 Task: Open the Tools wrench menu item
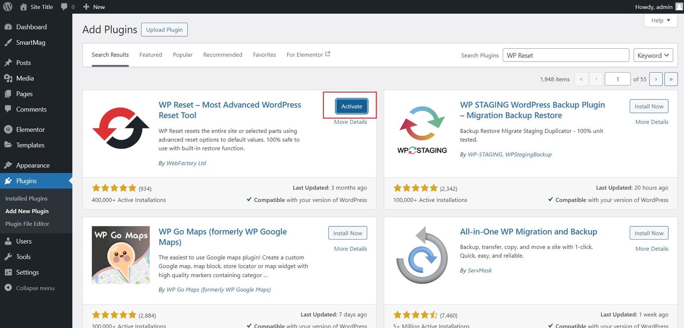[23, 257]
